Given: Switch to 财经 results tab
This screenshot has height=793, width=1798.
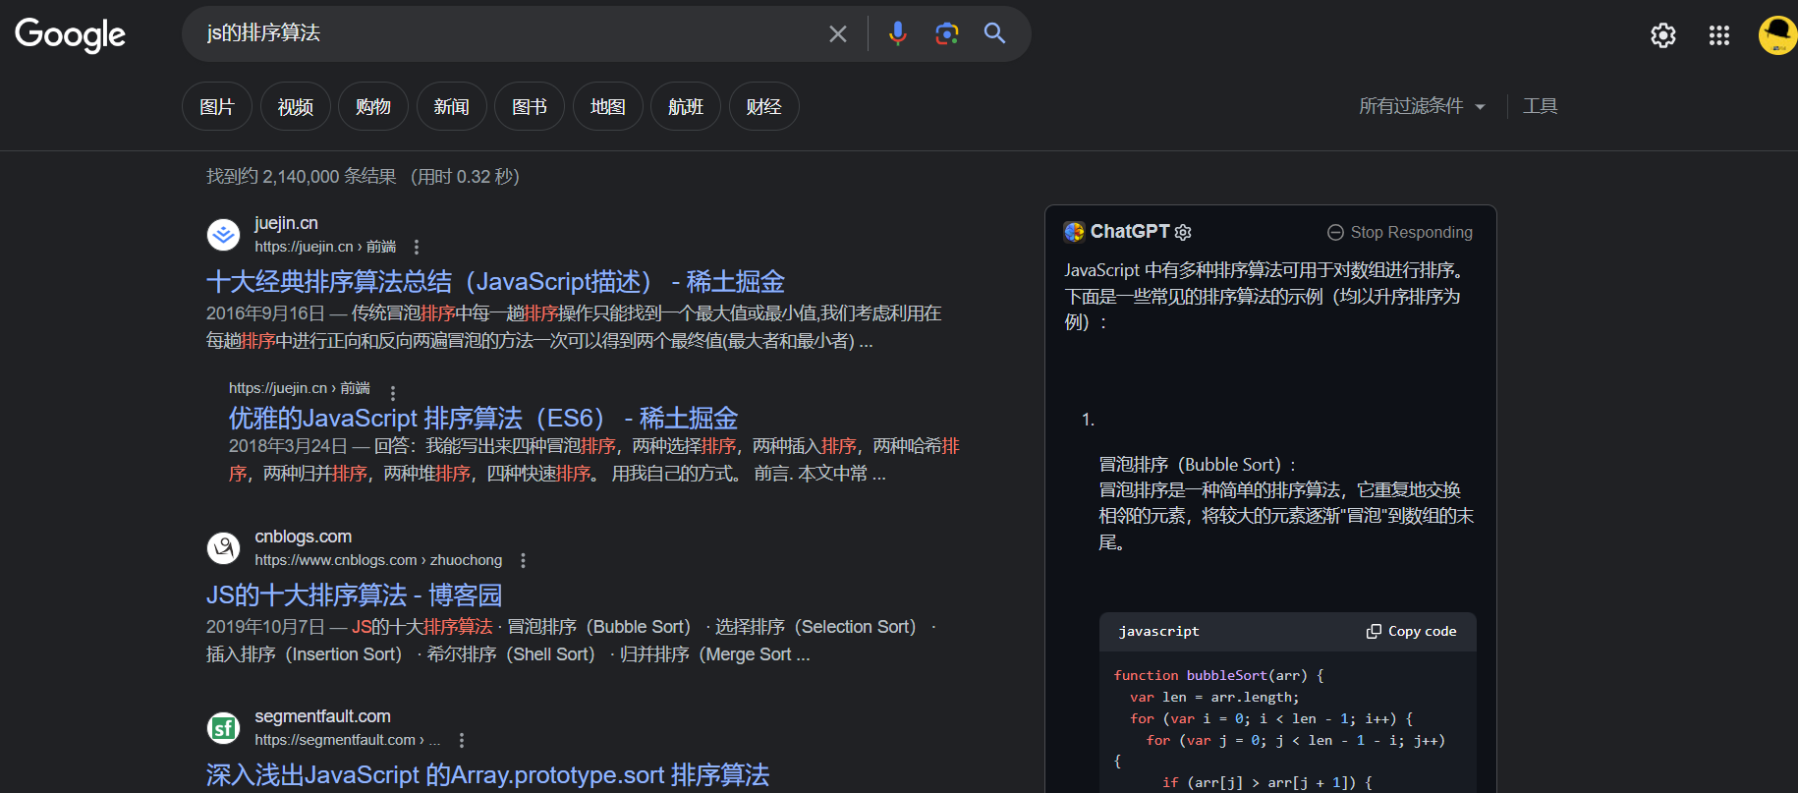Looking at the screenshot, I should tap(764, 106).
